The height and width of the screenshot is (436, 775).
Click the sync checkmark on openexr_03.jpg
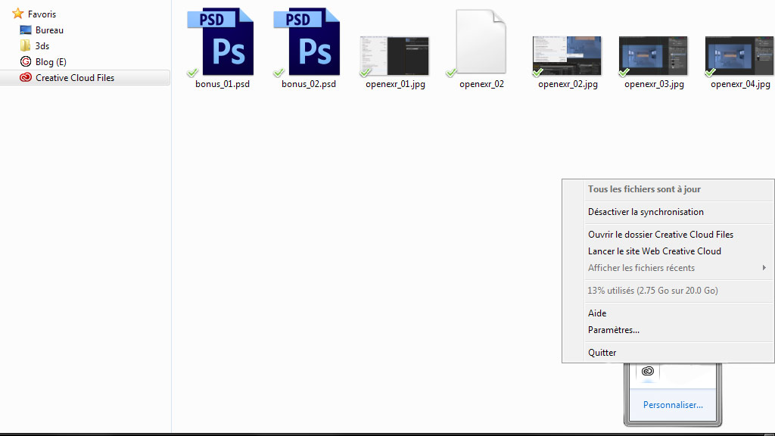tap(624, 73)
